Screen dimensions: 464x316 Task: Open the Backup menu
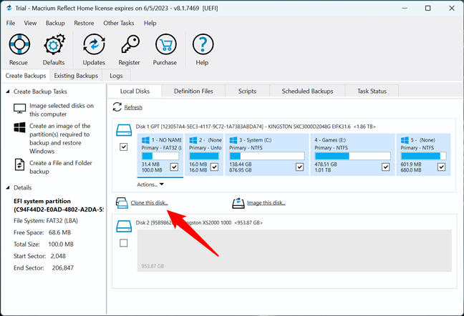(55, 23)
